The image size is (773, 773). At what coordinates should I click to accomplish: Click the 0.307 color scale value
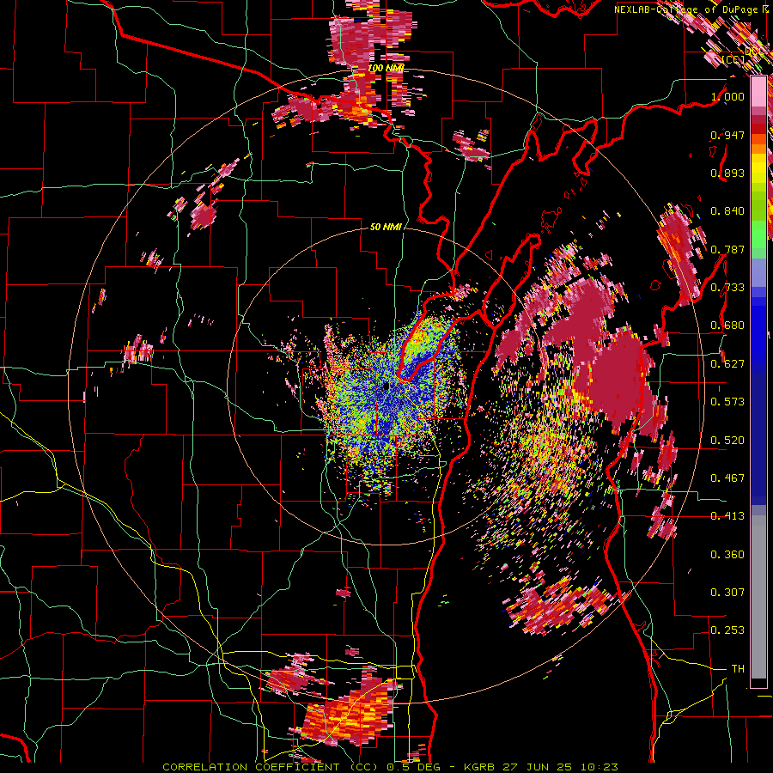(x=727, y=593)
